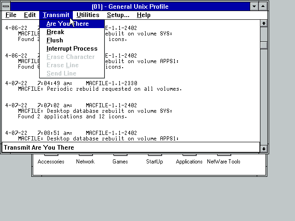Image resolution: width=295 pixels, height=221 pixels.
Task: Open the Edit menu
Action: click(x=29, y=15)
